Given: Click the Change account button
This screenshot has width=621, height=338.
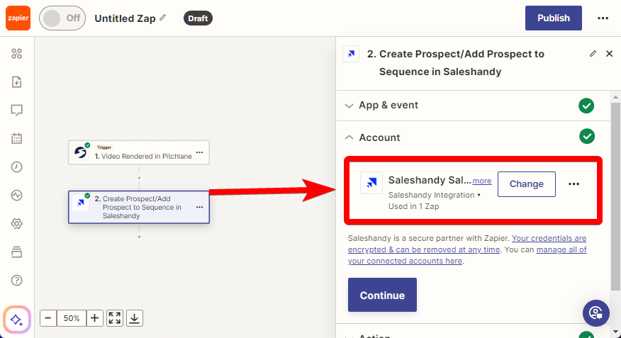Looking at the screenshot, I should (526, 184).
